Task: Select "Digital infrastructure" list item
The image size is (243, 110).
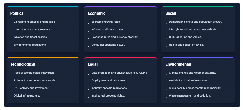Action: [27, 96]
